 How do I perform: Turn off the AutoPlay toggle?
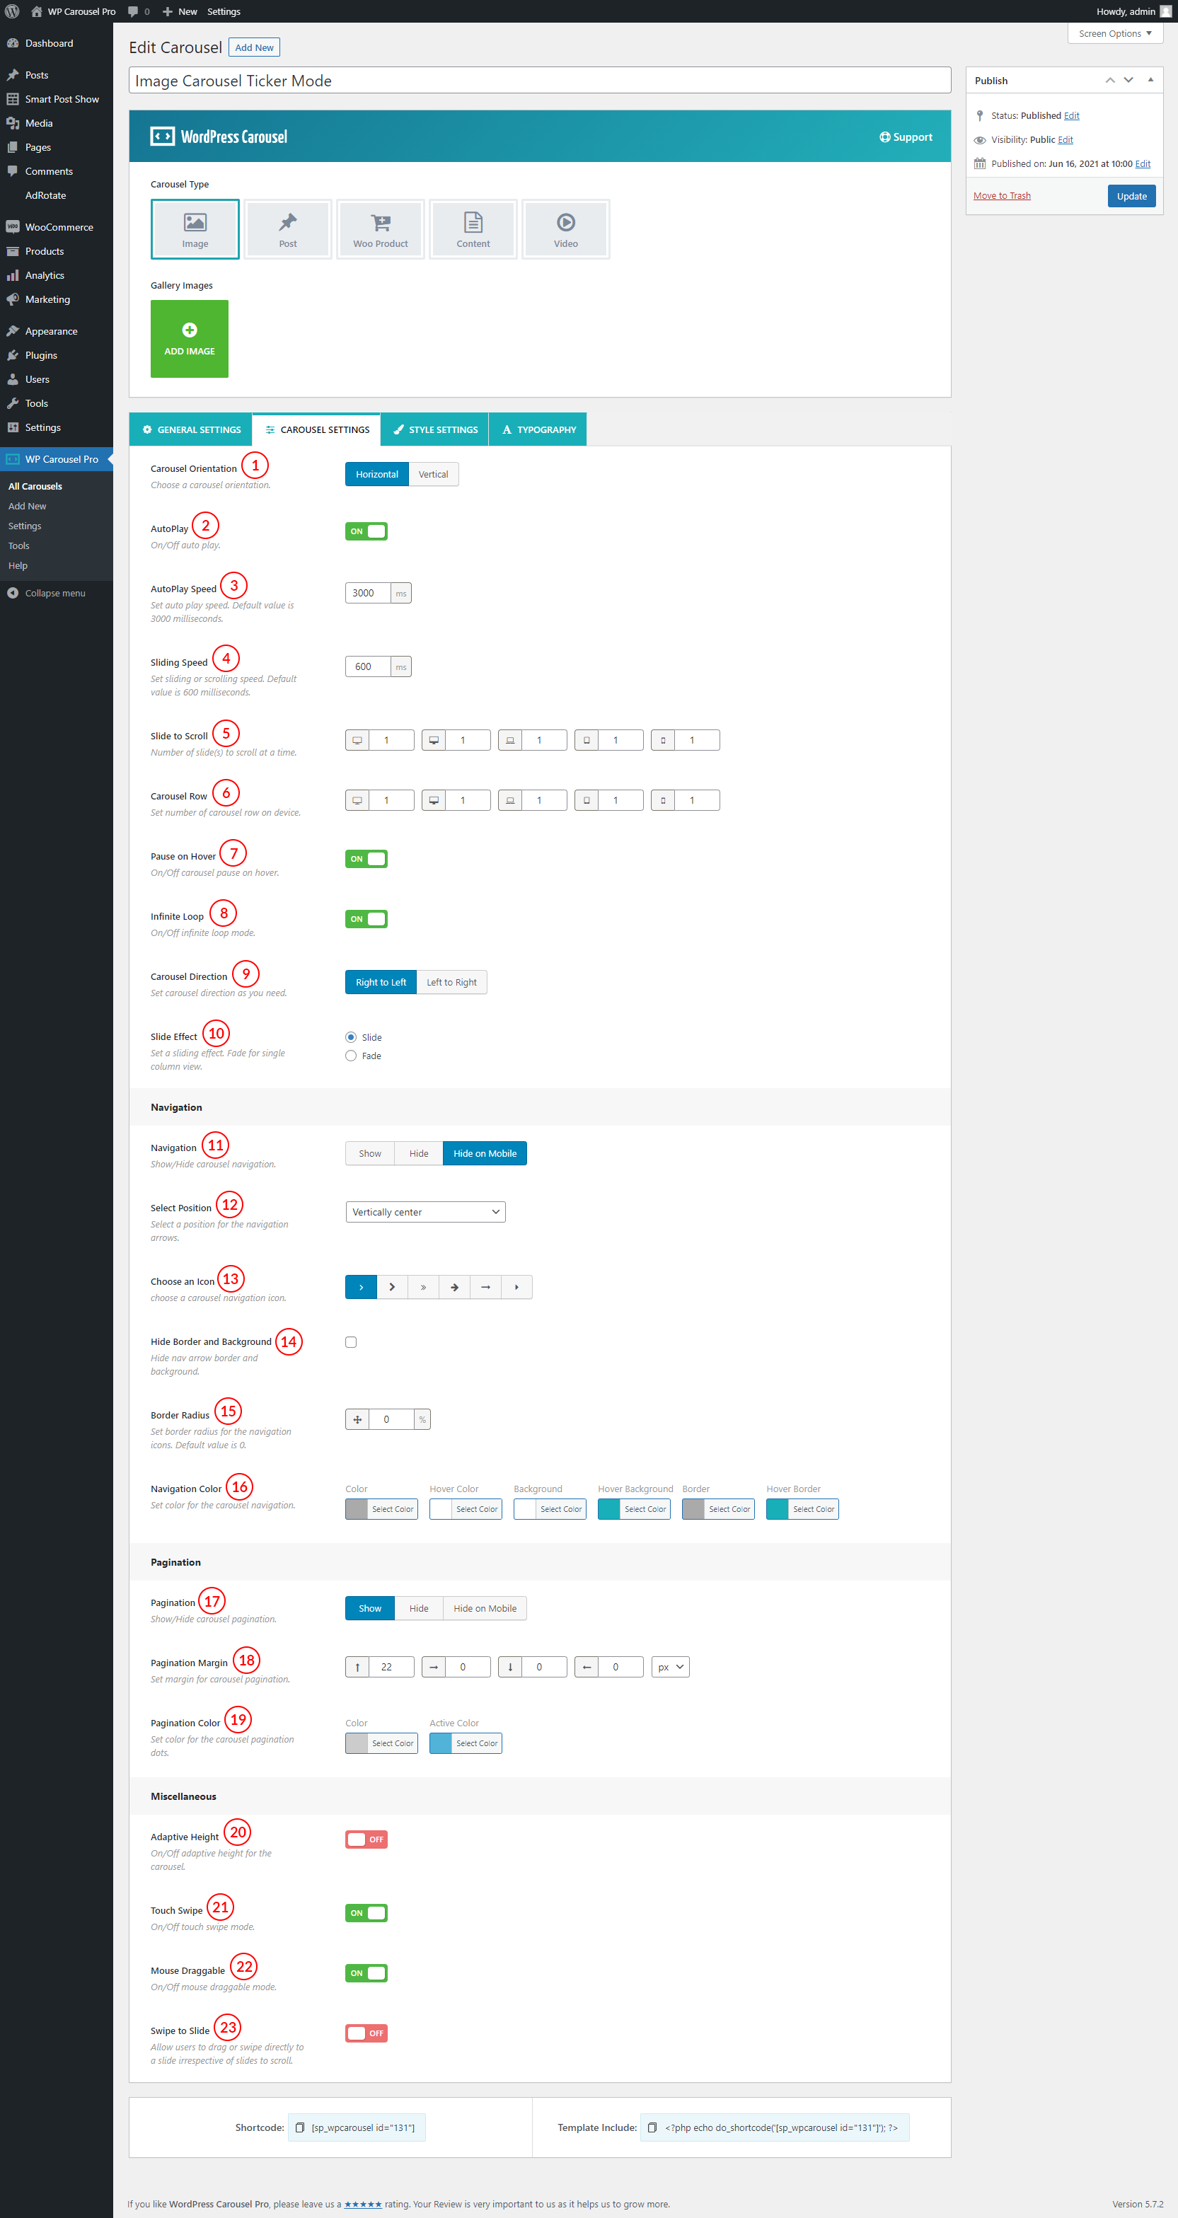pos(366,531)
